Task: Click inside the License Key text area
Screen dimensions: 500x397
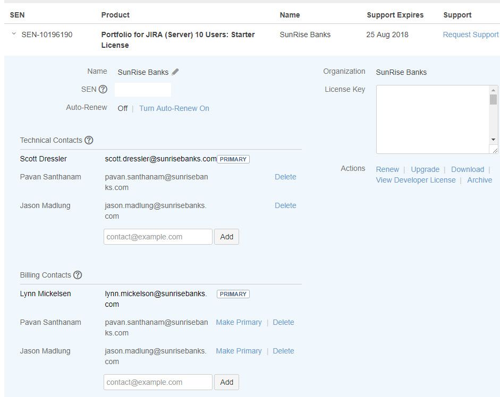Action: [x=433, y=119]
